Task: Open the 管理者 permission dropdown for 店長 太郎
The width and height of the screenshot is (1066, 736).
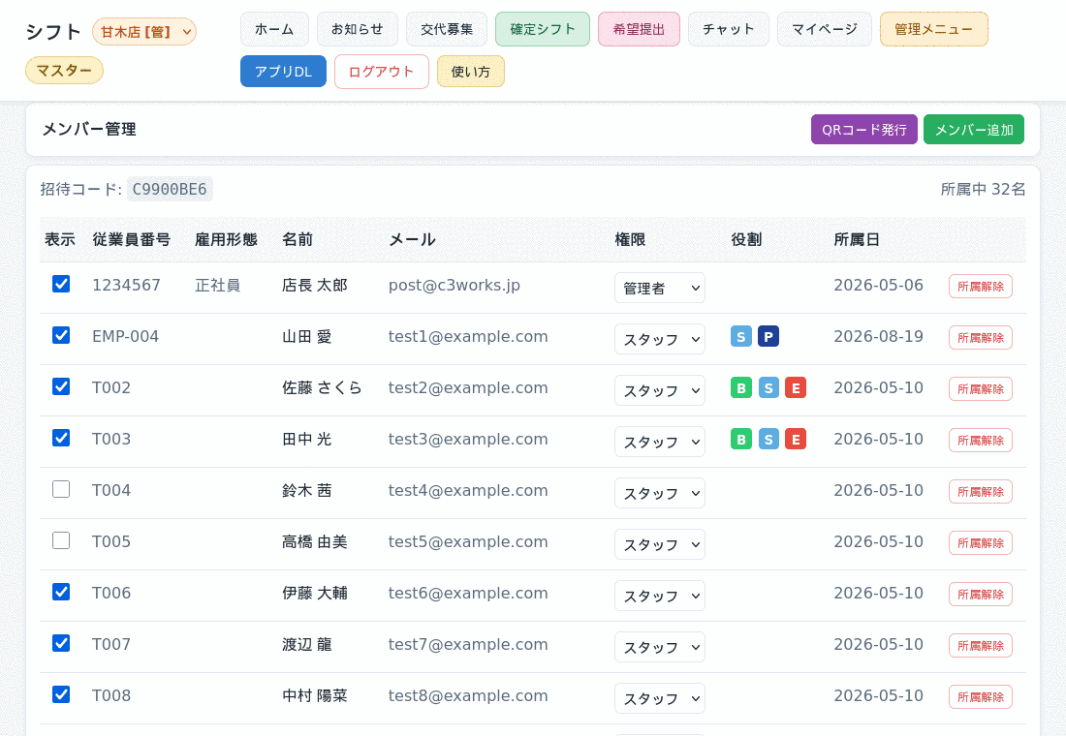Action: point(659,288)
